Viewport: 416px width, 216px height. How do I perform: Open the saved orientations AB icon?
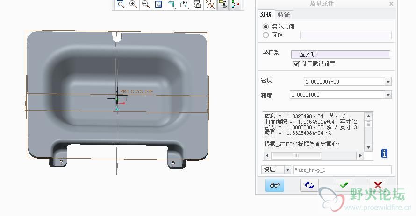coord(184,4)
